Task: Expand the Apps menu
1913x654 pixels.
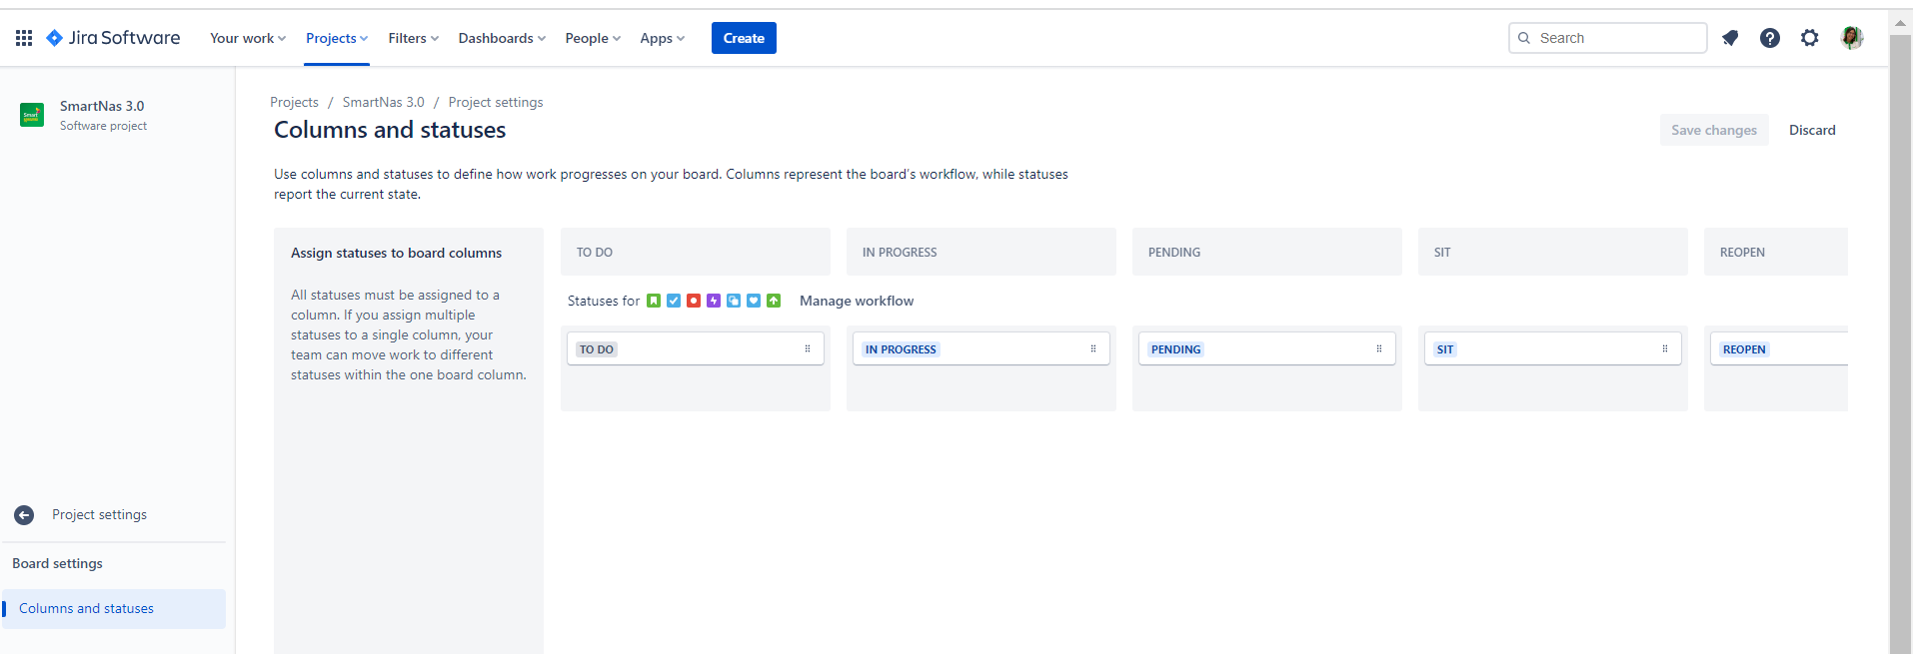Action: coord(663,38)
